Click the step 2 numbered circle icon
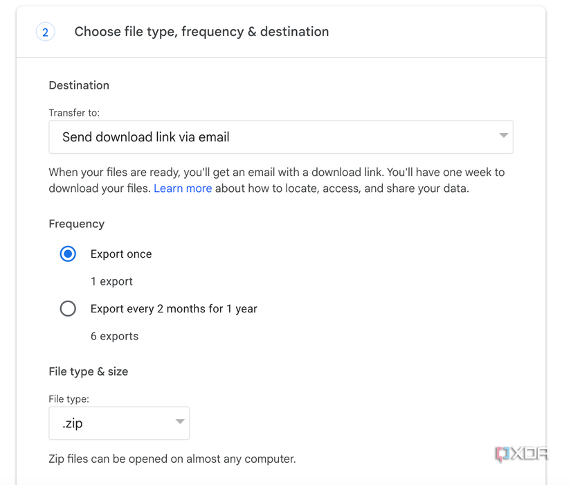 [45, 32]
